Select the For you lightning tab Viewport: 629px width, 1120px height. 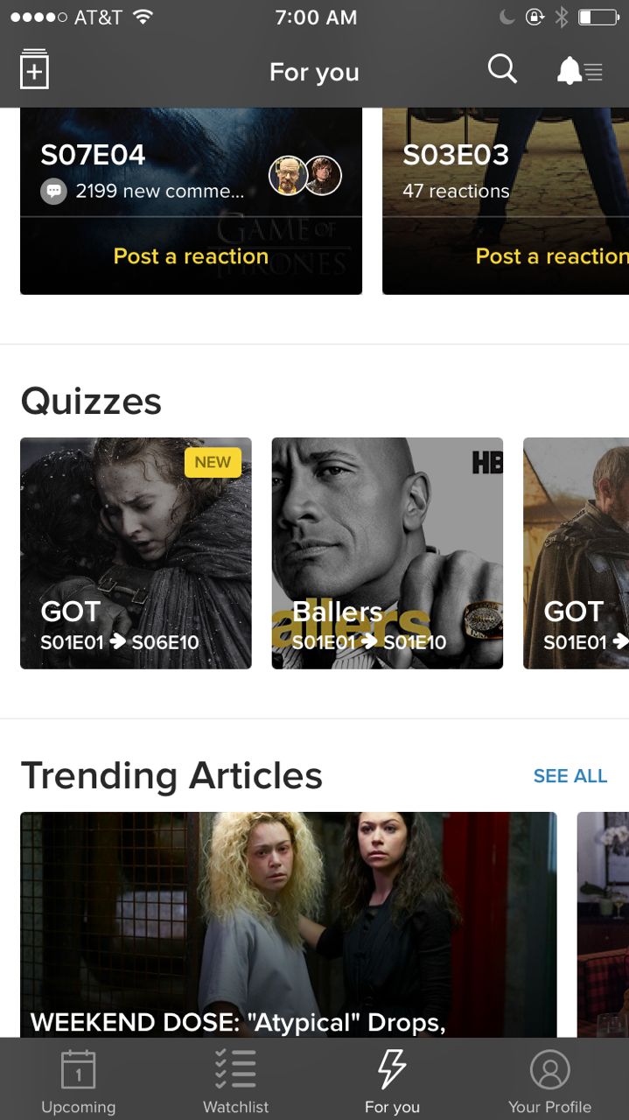point(392,1081)
